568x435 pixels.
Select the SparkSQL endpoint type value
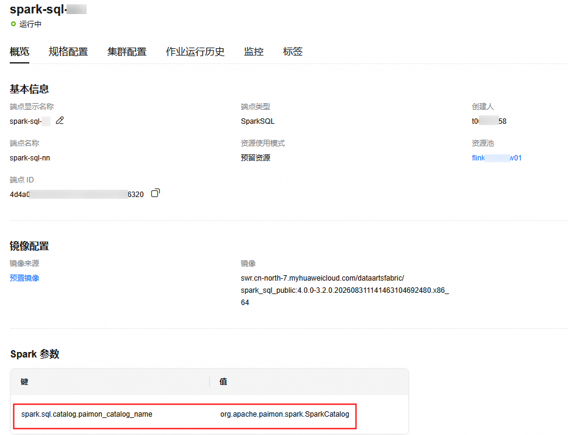click(257, 121)
